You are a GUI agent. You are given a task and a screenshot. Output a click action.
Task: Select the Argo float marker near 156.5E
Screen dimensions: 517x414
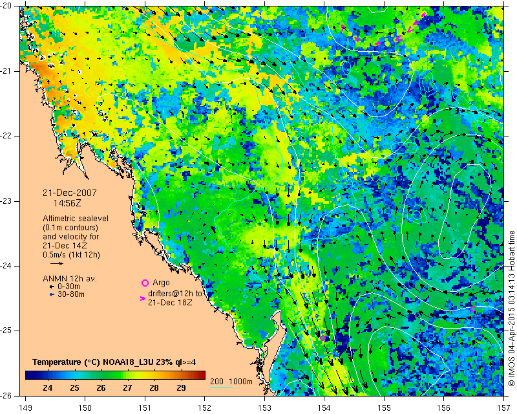(473, 309)
